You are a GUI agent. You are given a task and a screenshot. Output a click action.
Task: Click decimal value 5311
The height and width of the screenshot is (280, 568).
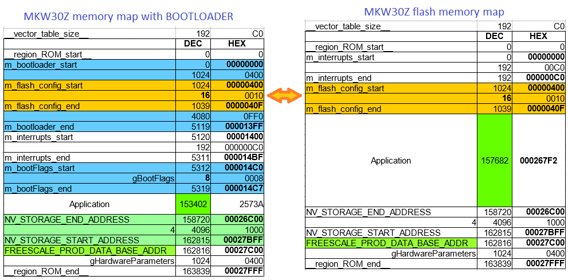tap(201, 158)
